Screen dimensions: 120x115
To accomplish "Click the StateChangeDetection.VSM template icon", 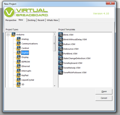I will point(61,58).
